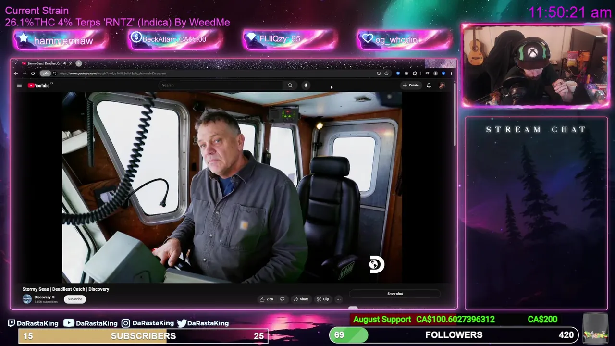Close the Stormy Seas tab
Viewport: 615px width, 346px height.
click(x=70, y=63)
